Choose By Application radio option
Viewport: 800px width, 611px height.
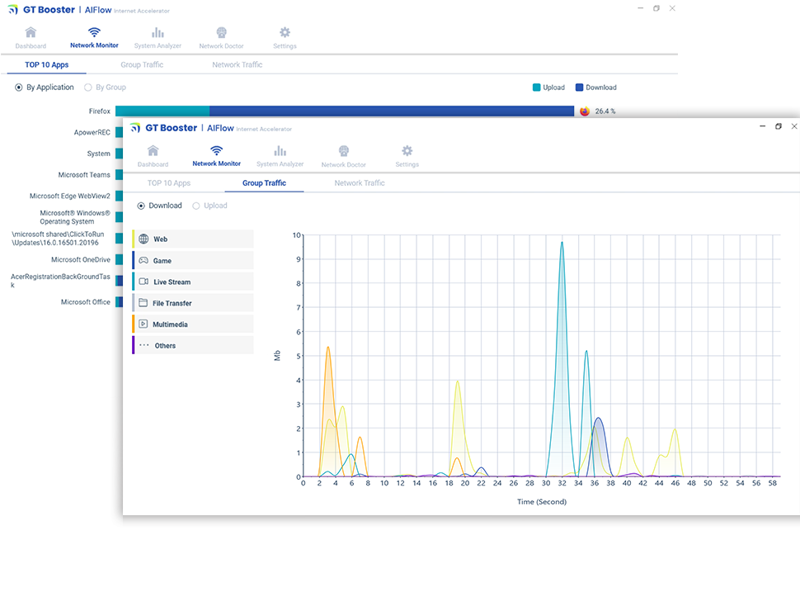(19, 88)
